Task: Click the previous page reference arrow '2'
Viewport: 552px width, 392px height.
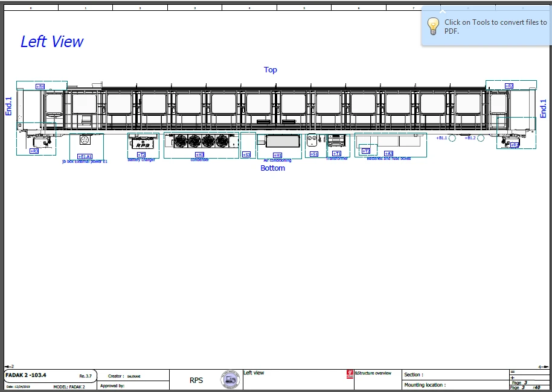Action: 9,367
